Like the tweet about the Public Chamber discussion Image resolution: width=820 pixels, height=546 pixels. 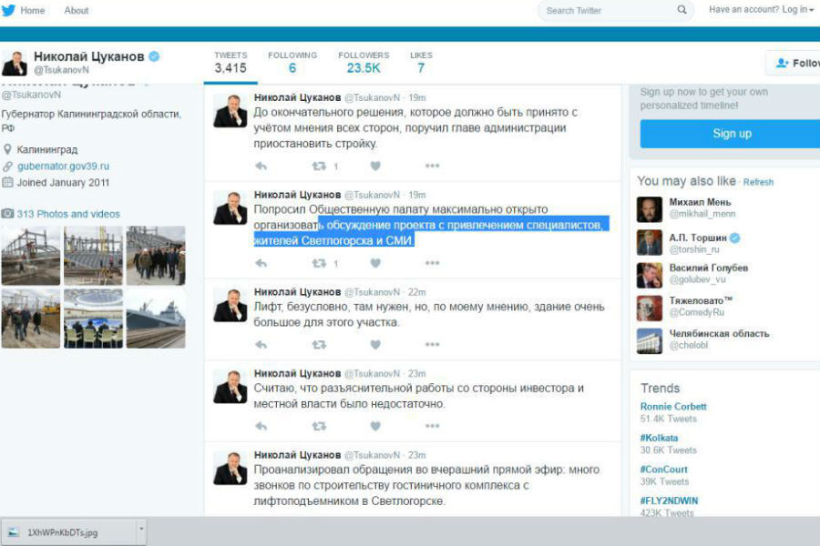(x=375, y=264)
